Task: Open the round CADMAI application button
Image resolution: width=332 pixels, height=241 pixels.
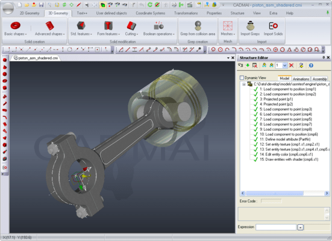Action: 8,8
